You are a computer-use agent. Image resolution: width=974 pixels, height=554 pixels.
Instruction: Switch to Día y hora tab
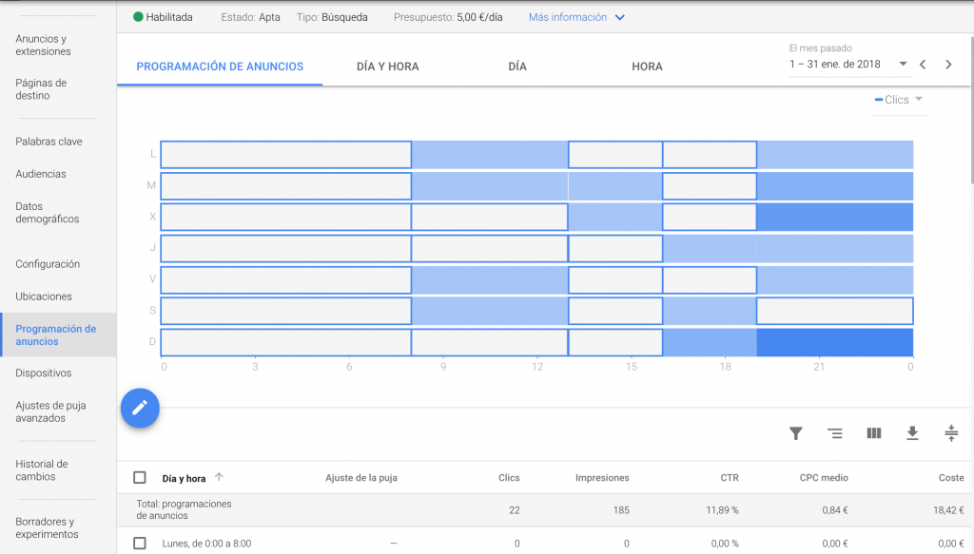click(388, 67)
